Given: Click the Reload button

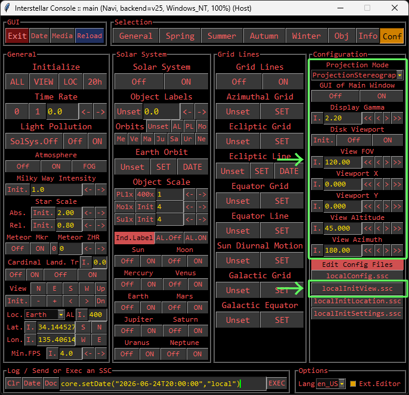Looking at the screenshot, I should (x=89, y=36).
